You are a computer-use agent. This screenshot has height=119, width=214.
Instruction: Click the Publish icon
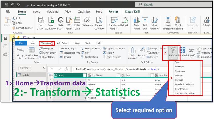[207, 20]
